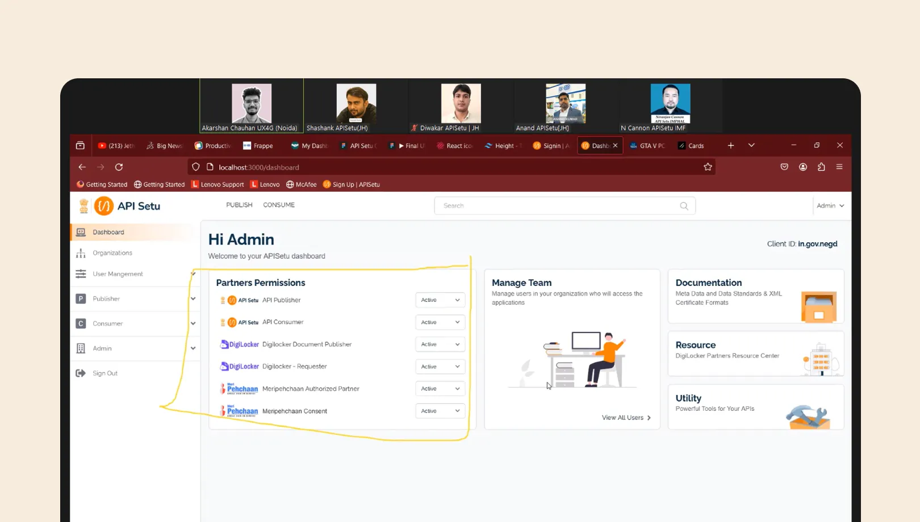Image resolution: width=920 pixels, height=522 pixels.
Task: Open the McAfee bookmark
Action: [x=302, y=184]
